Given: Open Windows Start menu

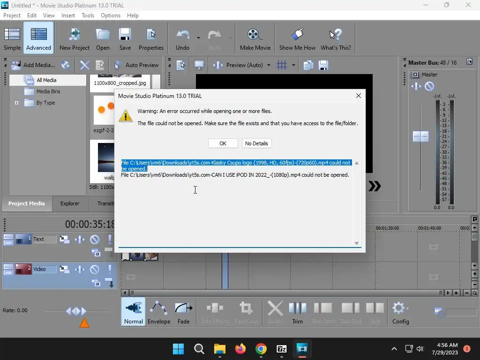Looking at the screenshot, I should [178, 349].
